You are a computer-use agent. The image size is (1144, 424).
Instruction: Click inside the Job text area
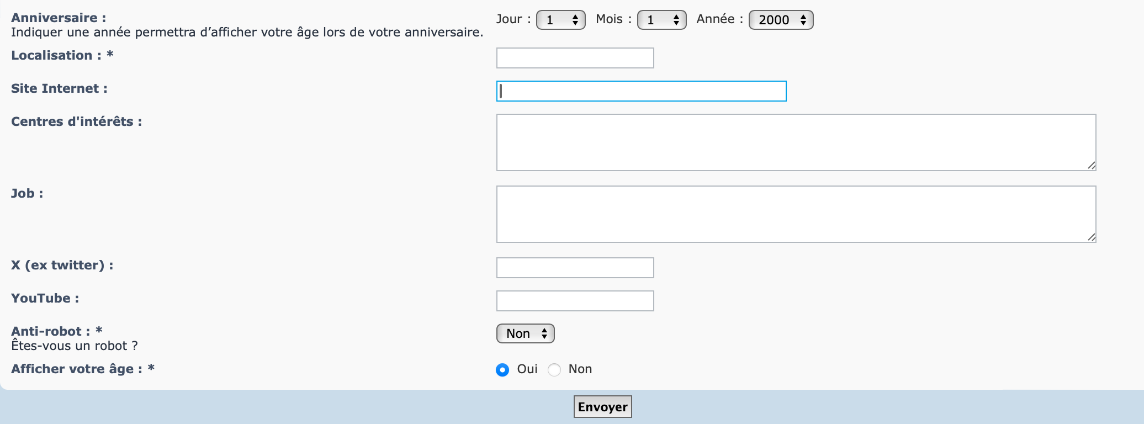point(796,214)
